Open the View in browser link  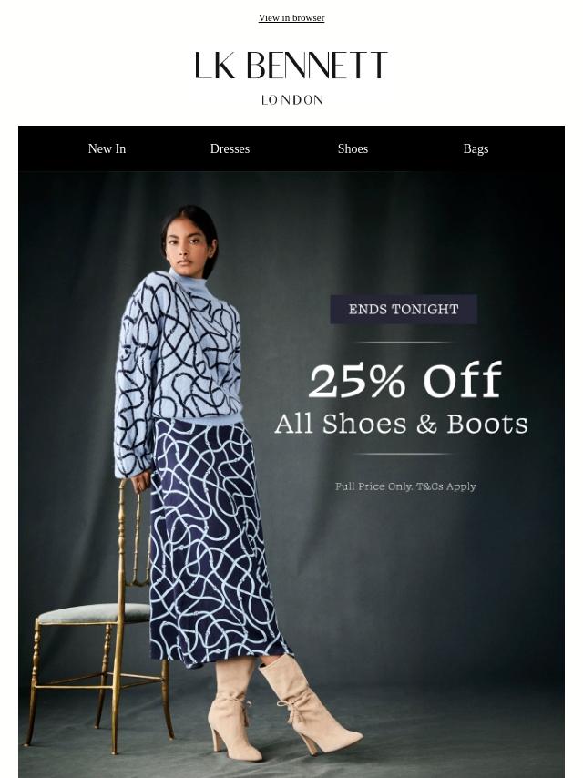point(291,18)
